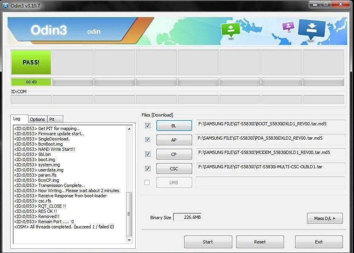Click the 'Sbl.bin' log line
354x253 pixels.
point(33,154)
